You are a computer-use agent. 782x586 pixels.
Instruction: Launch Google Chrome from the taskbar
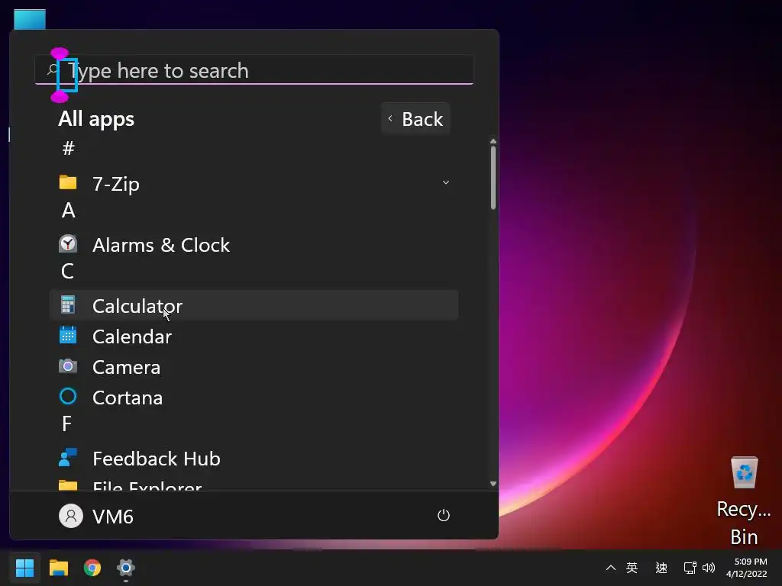92,568
